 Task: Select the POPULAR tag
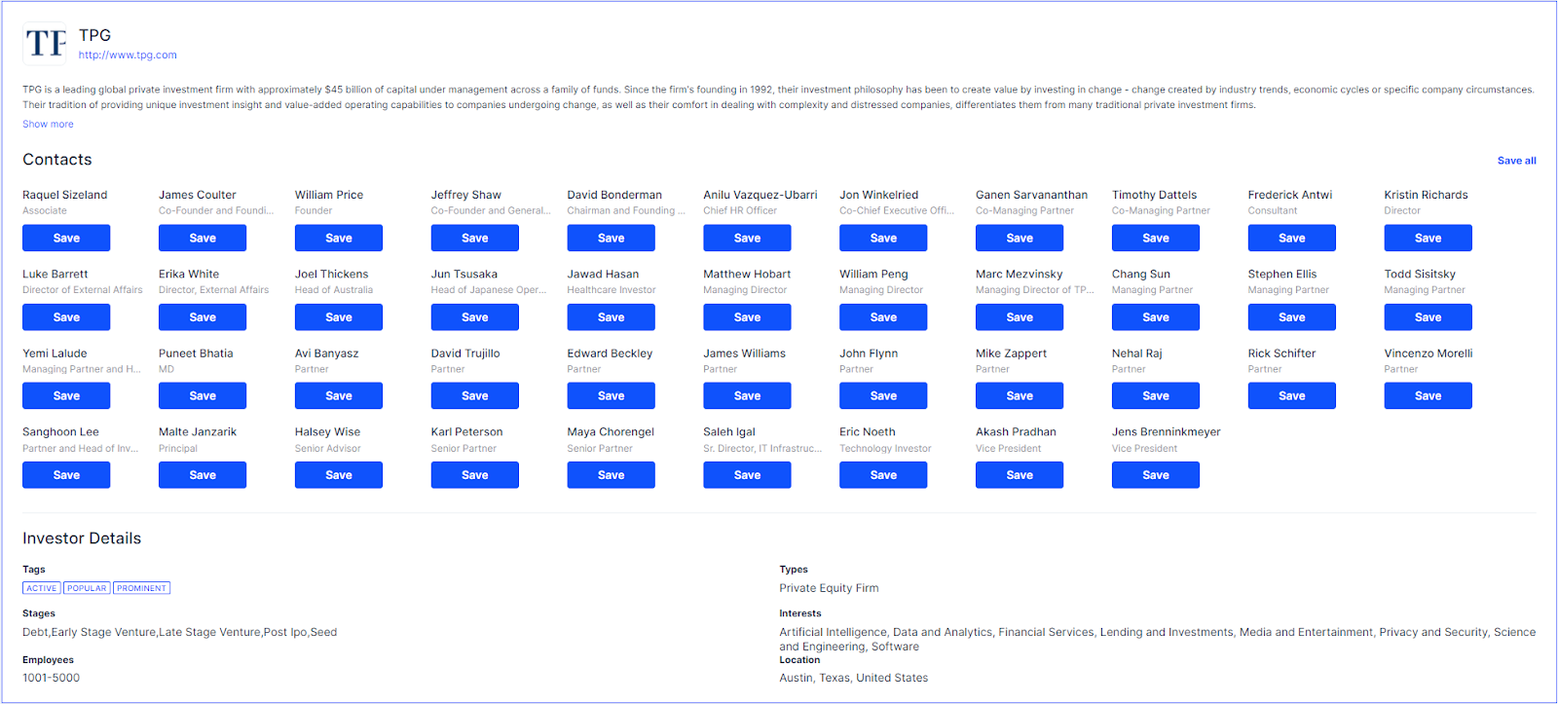pos(87,588)
